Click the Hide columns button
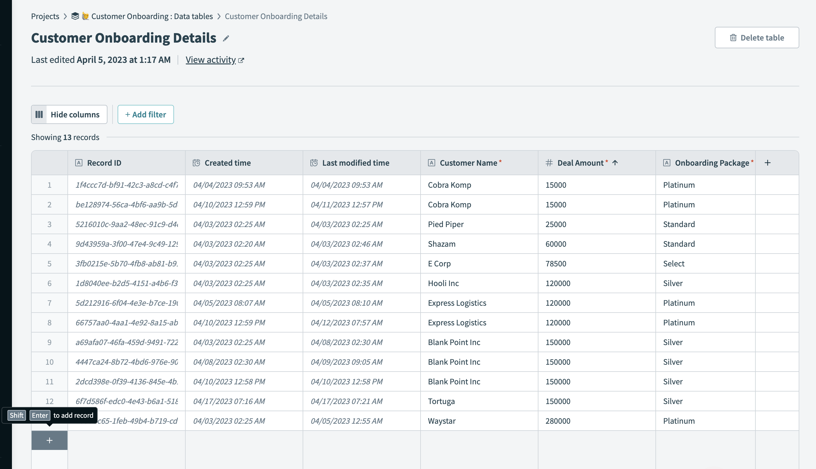The image size is (816, 469). point(69,114)
